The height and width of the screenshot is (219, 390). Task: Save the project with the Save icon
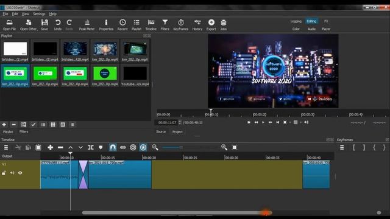(x=44, y=25)
